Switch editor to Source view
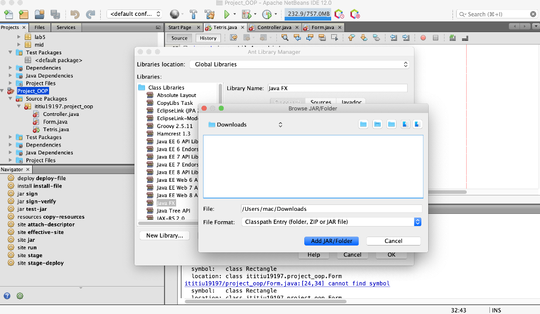 (x=179, y=38)
